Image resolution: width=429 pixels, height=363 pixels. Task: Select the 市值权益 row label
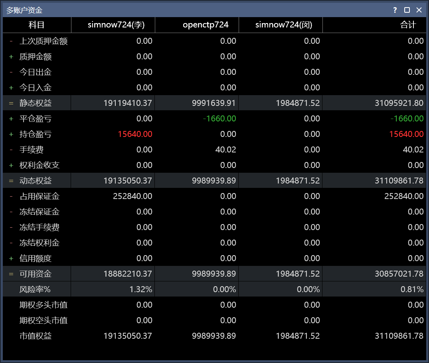36,336
